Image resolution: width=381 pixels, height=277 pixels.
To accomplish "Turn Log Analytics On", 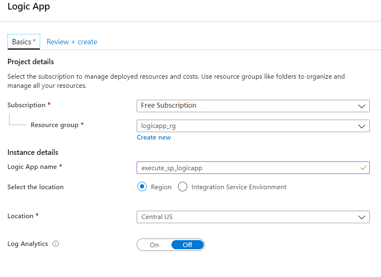I will click(154, 245).
